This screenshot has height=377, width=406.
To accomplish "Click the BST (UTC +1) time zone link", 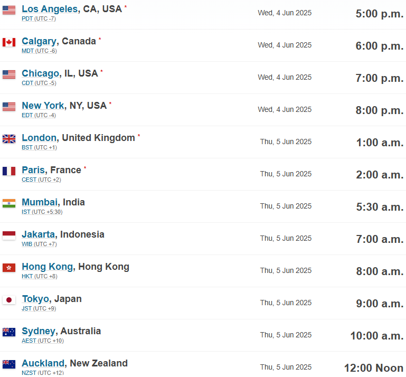I will coord(39,147).
